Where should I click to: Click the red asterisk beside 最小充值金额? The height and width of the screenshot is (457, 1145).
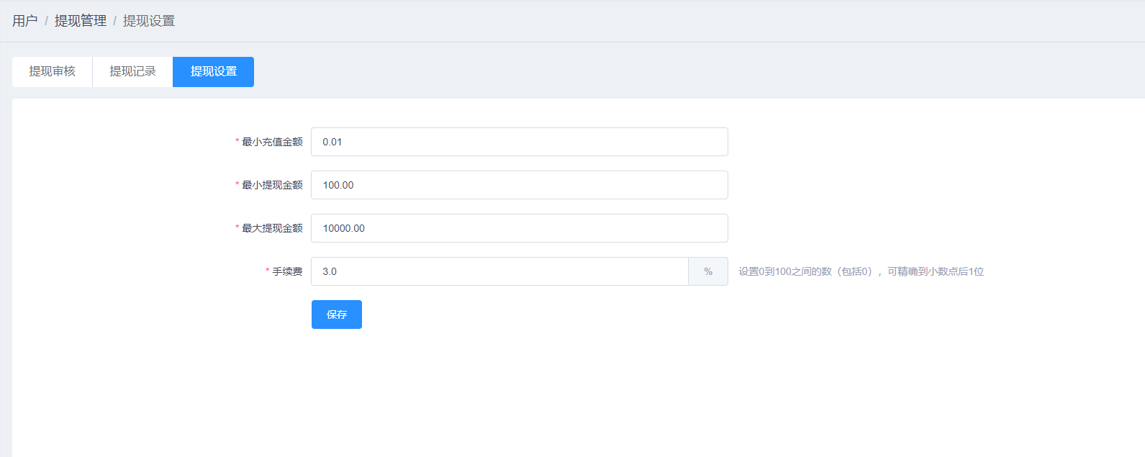click(237, 142)
